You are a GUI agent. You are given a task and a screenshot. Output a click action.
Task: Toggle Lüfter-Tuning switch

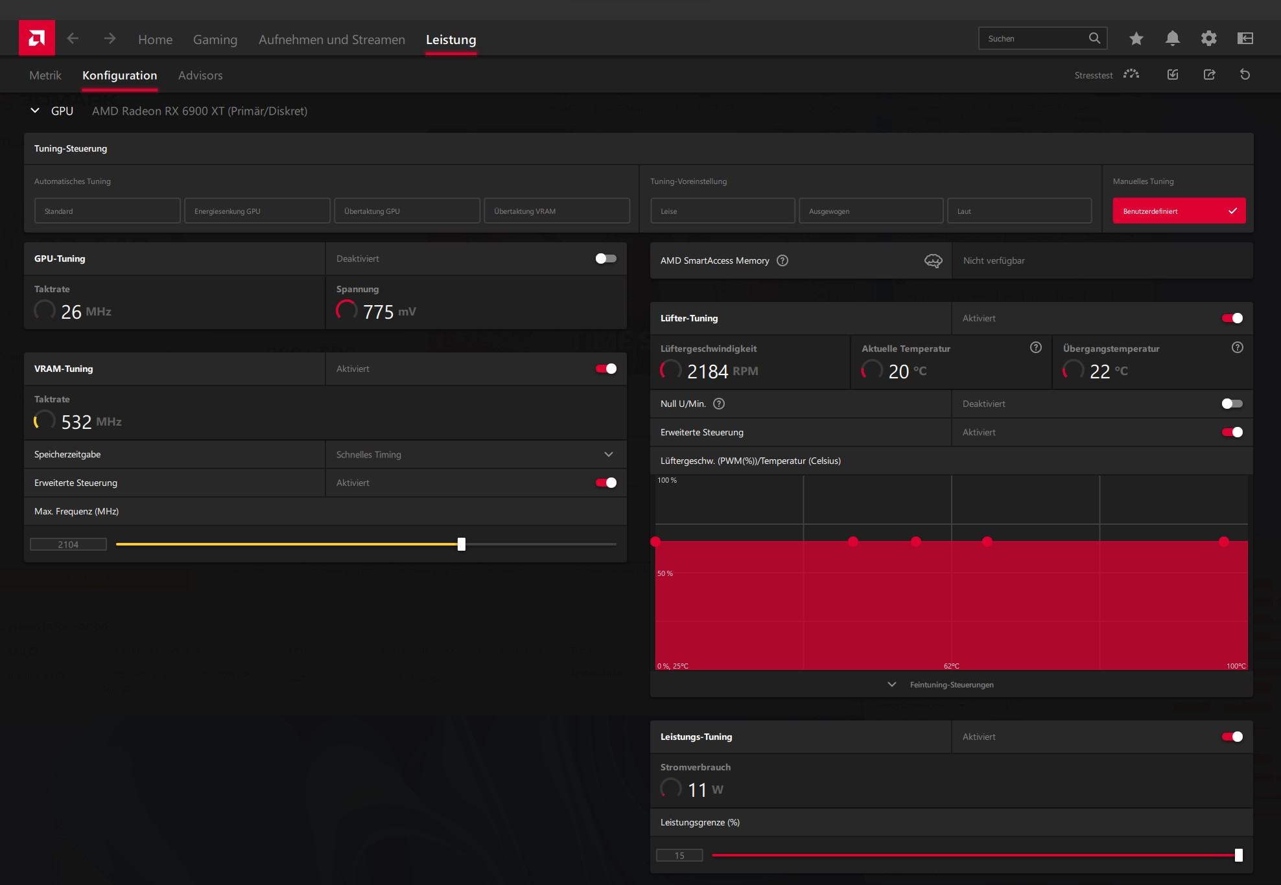coord(1232,318)
